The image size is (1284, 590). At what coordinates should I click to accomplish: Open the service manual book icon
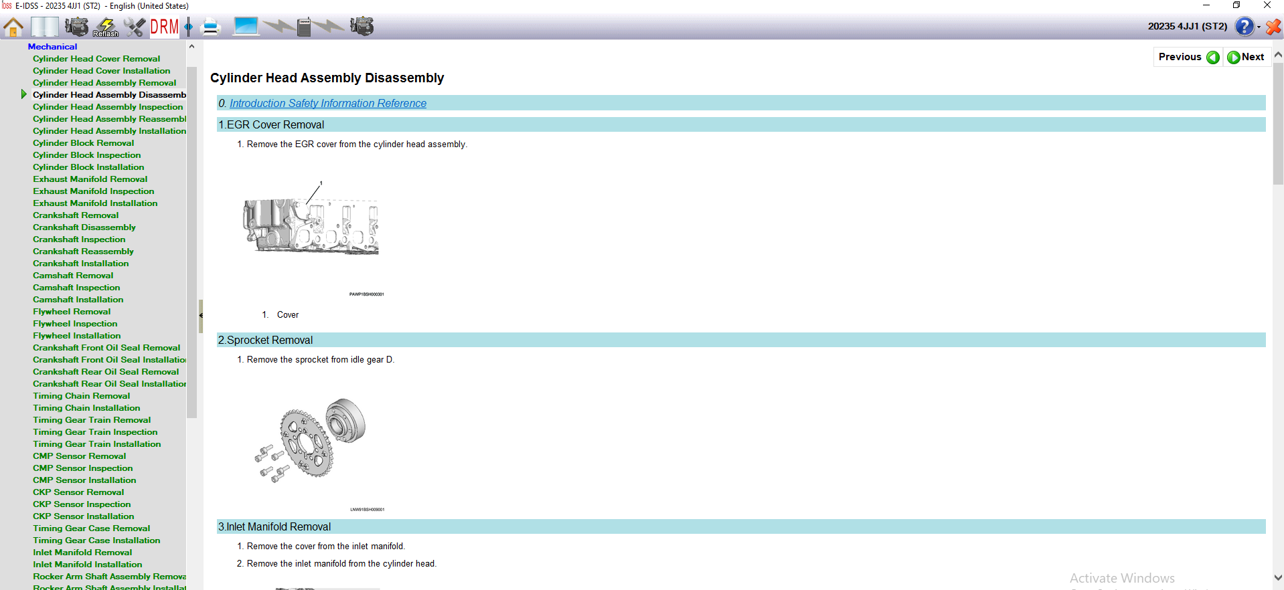pyautogui.click(x=44, y=27)
